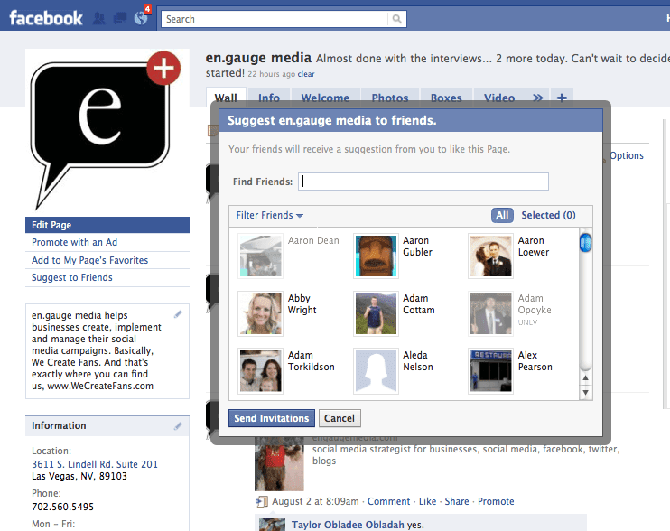Click the friends list scroll down arrow
The width and height of the screenshot is (670, 531).
click(585, 392)
